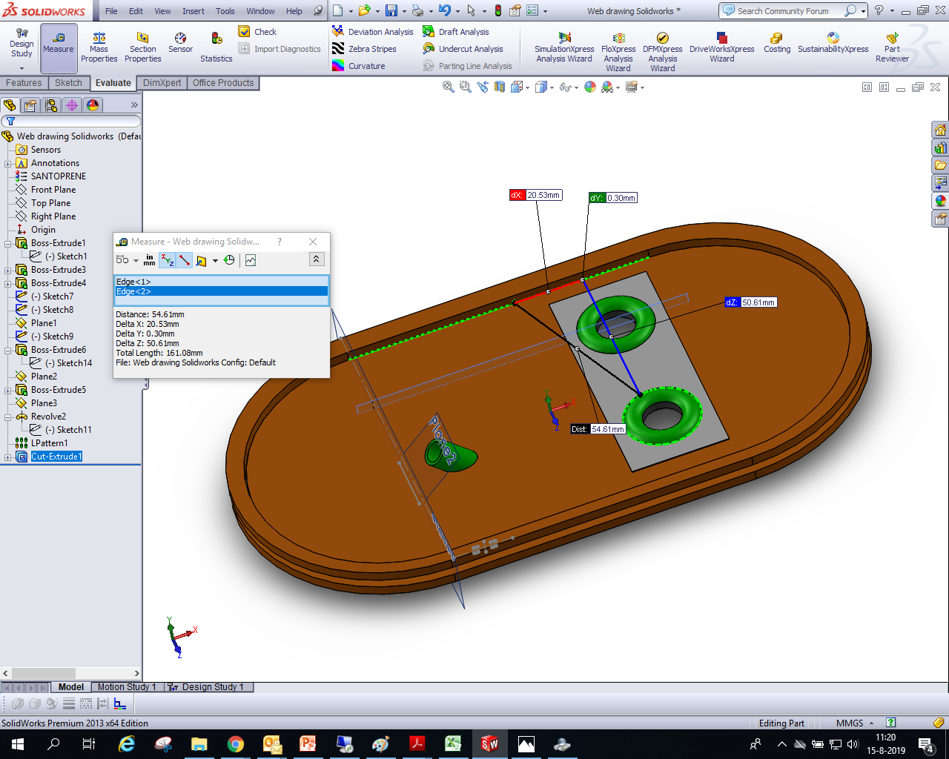949x759 pixels.
Task: Switch to the Sketch tab
Action: [x=68, y=83]
